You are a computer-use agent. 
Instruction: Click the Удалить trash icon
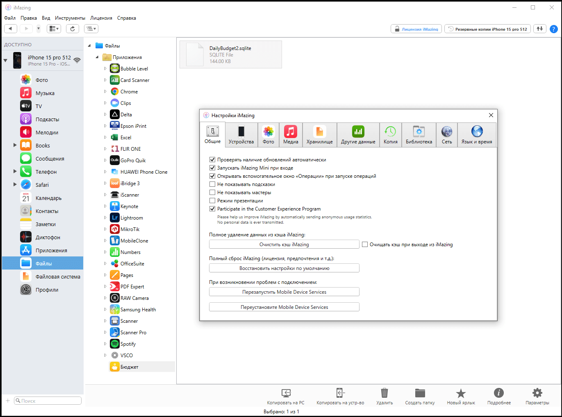tap(385, 393)
